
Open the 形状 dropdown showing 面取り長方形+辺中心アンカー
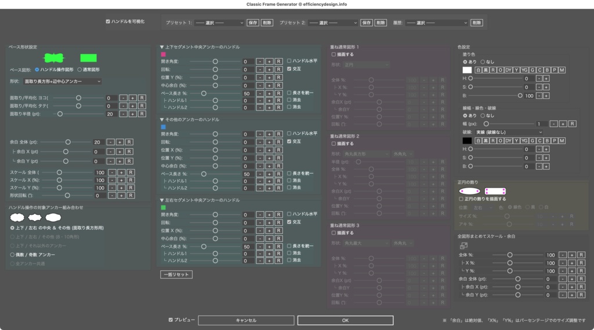(63, 81)
